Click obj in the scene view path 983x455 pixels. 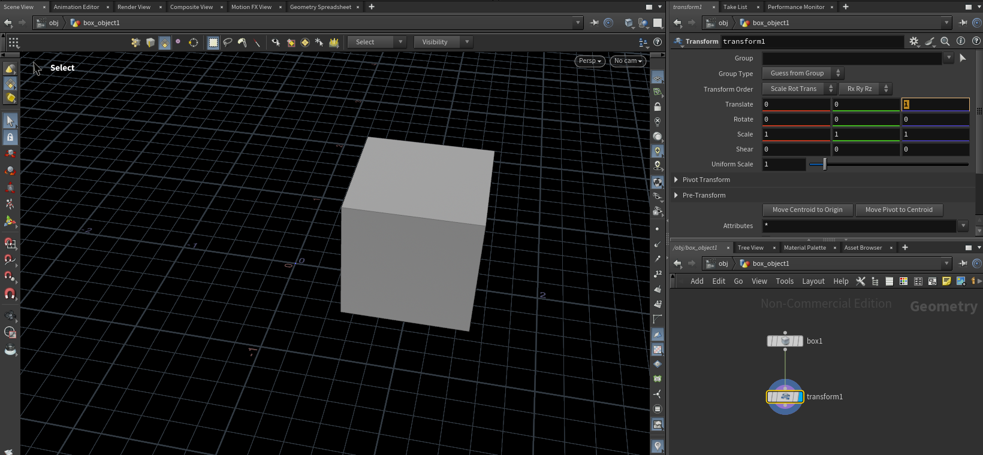[54, 23]
